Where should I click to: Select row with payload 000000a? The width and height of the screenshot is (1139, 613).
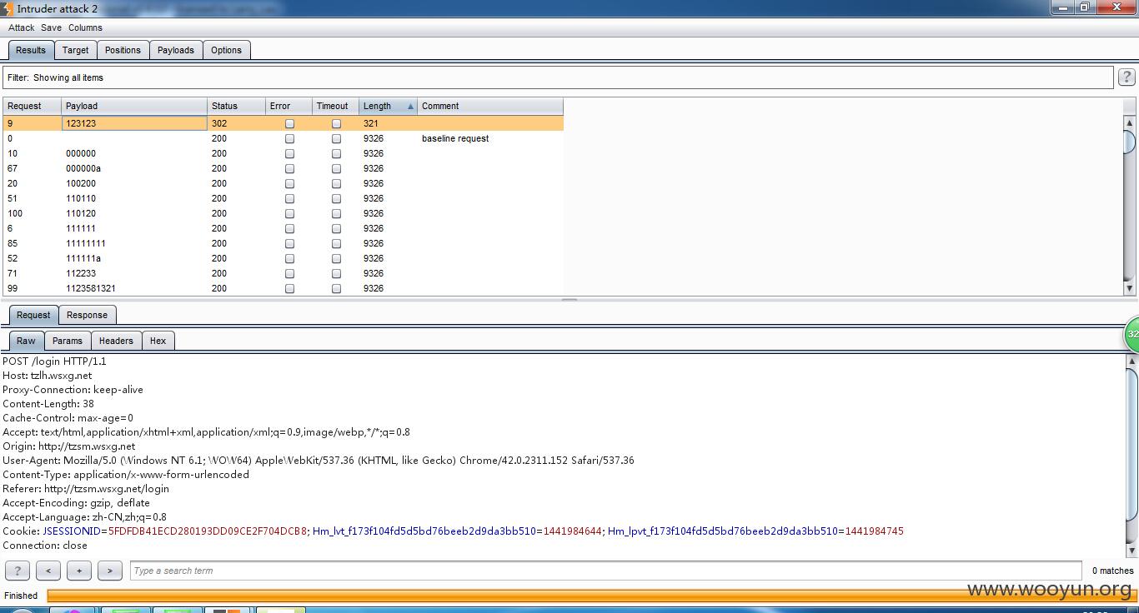pos(283,168)
